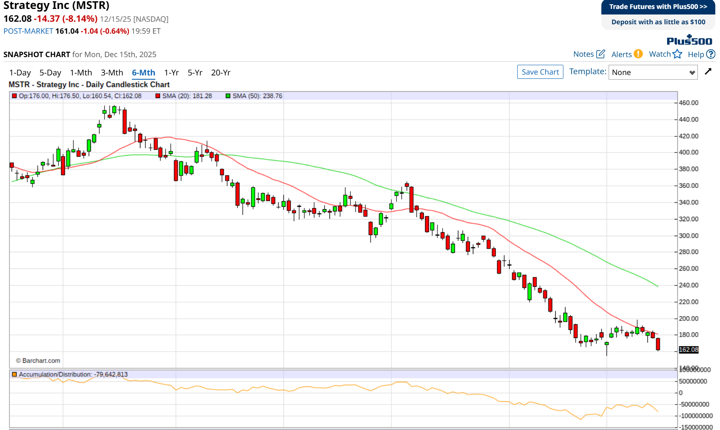Screen dimensions: 720x430
Task: Click Trade Futures with Plus500 banner
Action: [x=658, y=7]
